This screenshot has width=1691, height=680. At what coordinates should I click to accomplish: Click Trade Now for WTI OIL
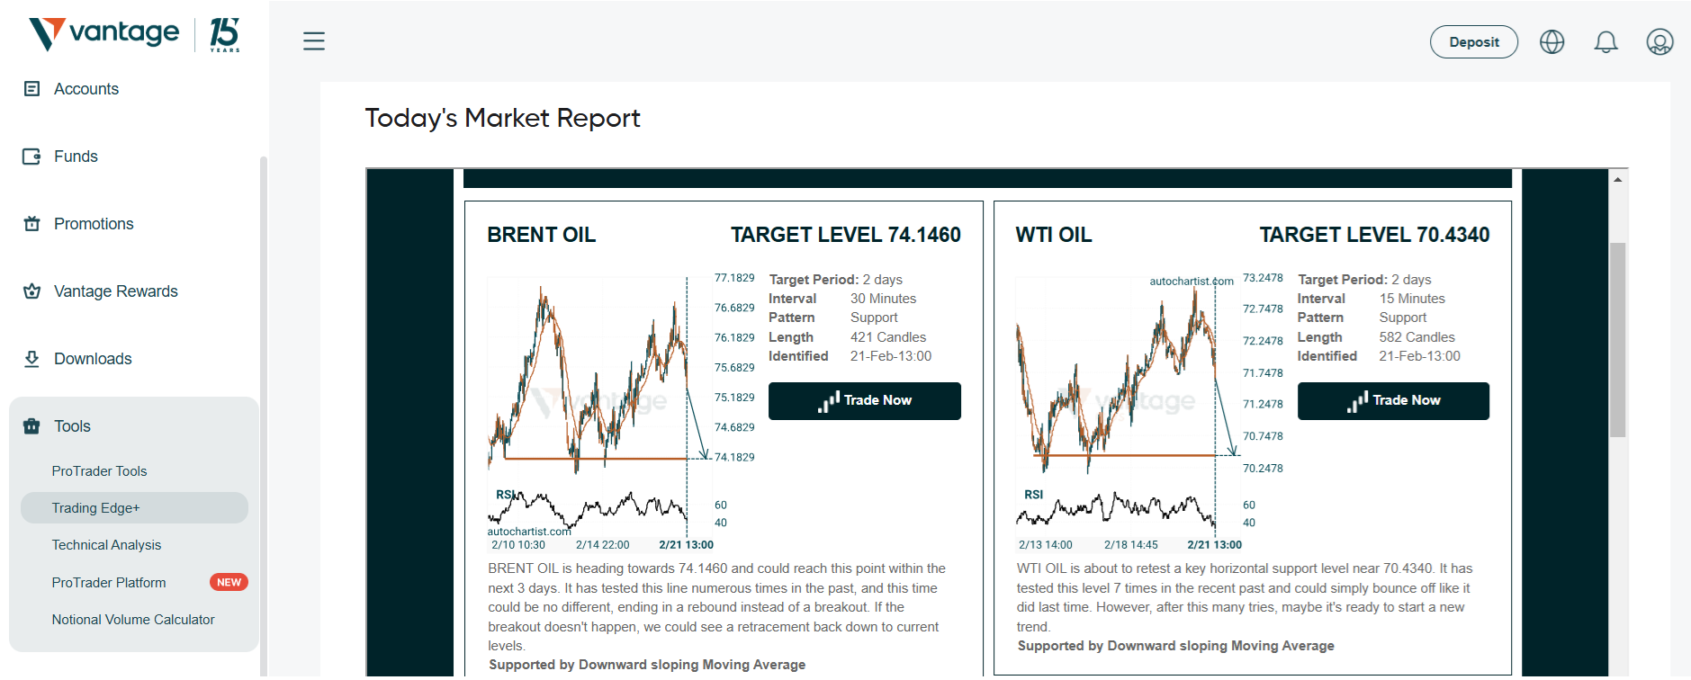coord(1393,400)
